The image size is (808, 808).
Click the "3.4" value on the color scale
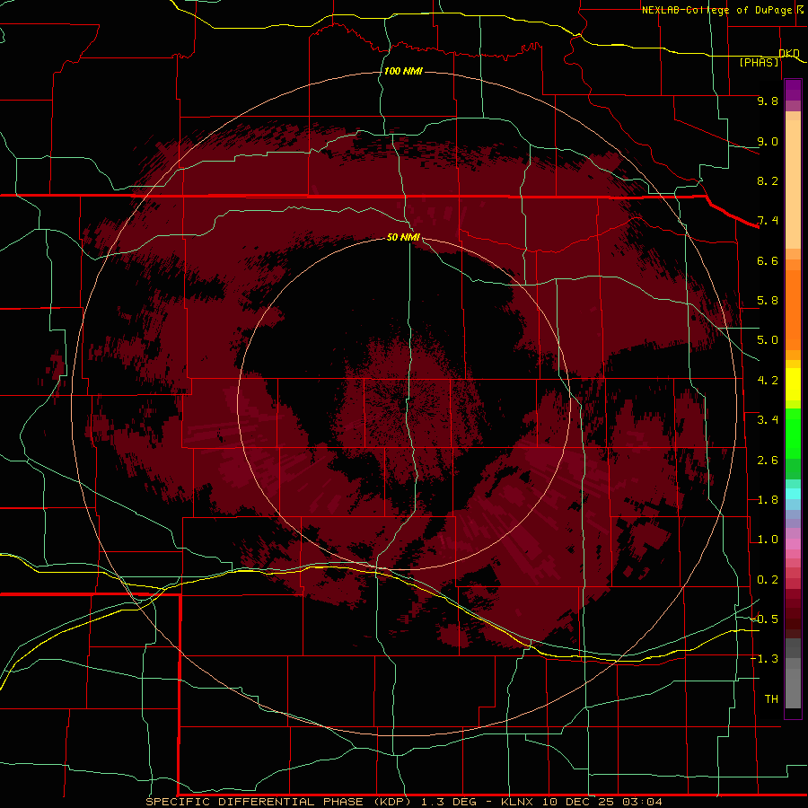[768, 420]
